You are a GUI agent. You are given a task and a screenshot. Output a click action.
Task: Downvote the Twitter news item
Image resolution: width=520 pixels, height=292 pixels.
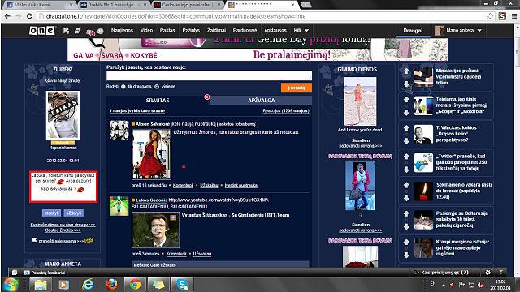tap(406, 170)
